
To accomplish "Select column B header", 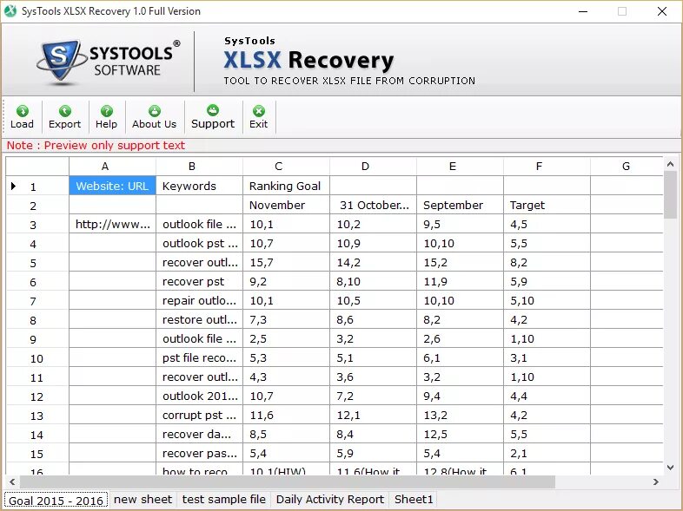I will pyautogui.click(x=200, y=166).
